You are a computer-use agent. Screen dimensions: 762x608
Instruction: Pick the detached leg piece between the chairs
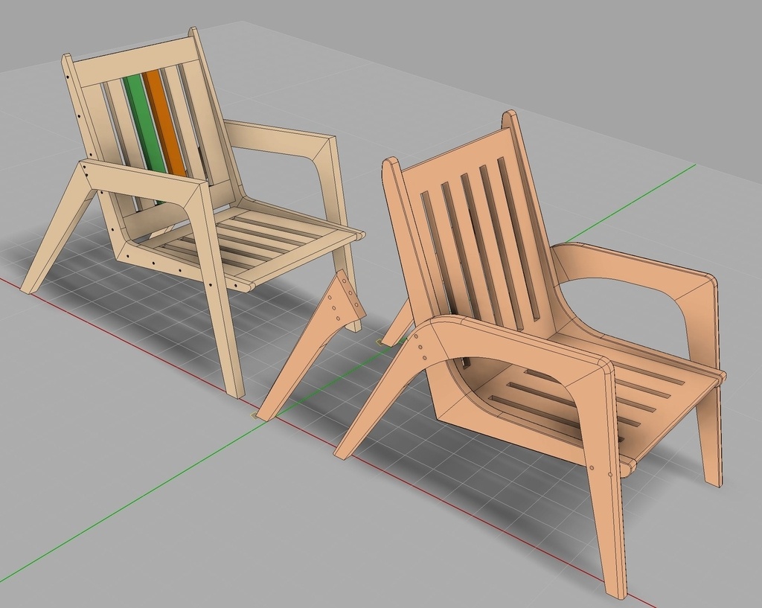pyautogui.click(x=312, y=345)
